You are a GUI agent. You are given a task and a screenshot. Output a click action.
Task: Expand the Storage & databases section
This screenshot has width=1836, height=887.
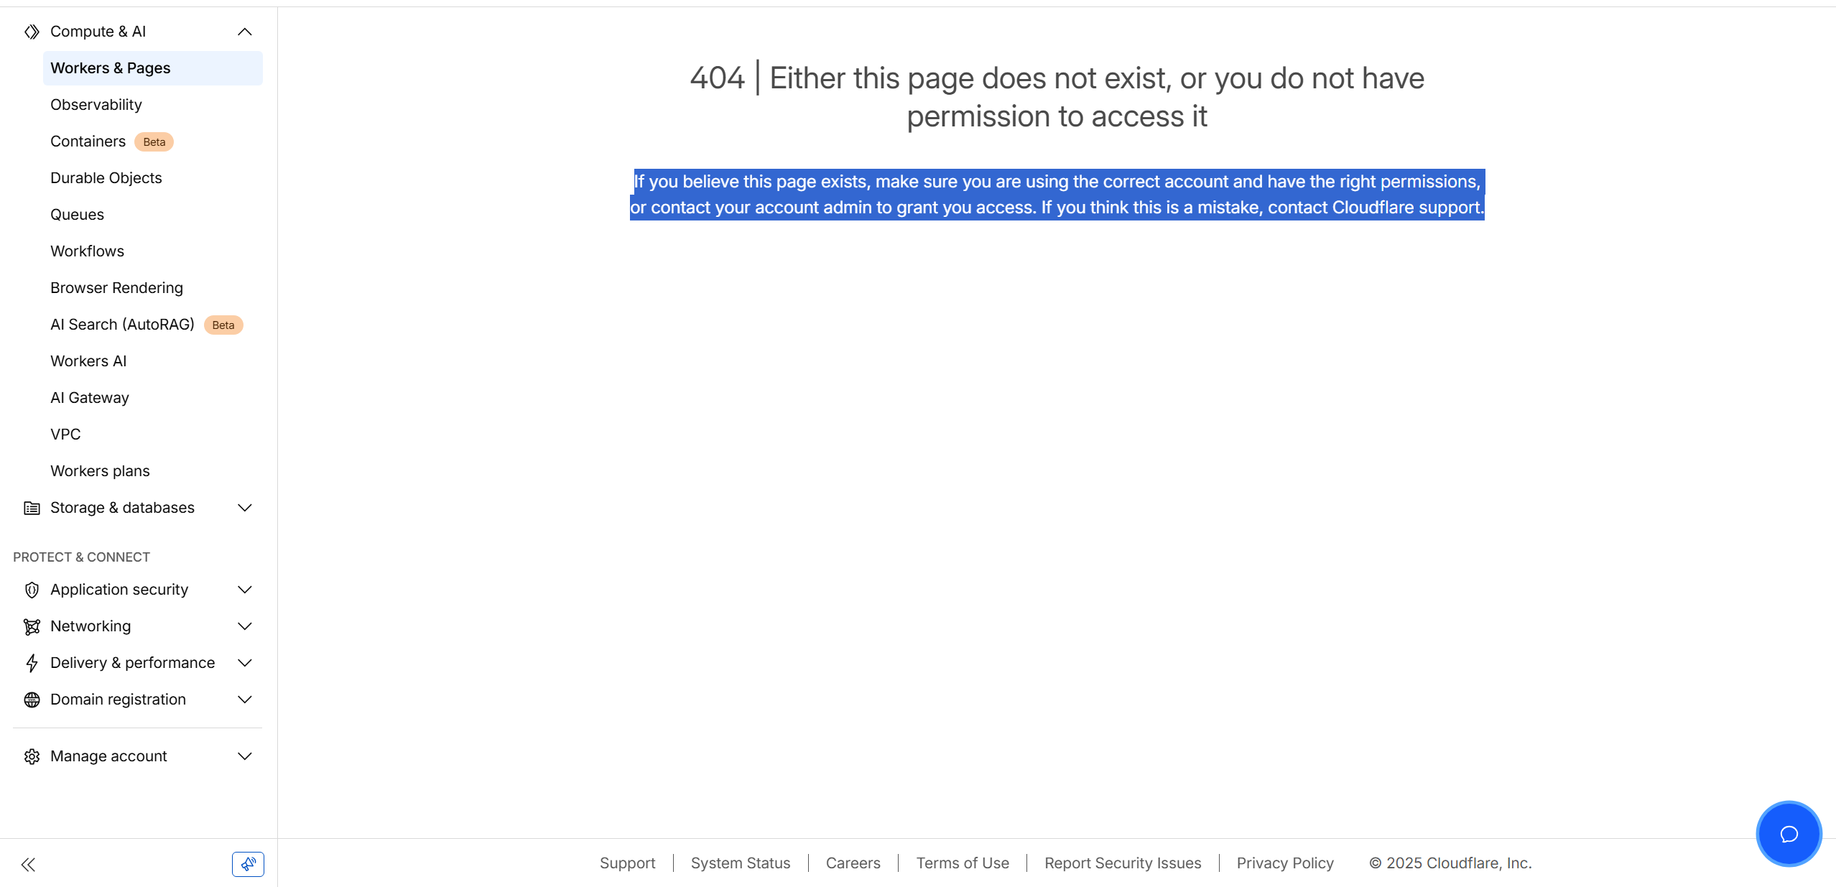[244, 508]
